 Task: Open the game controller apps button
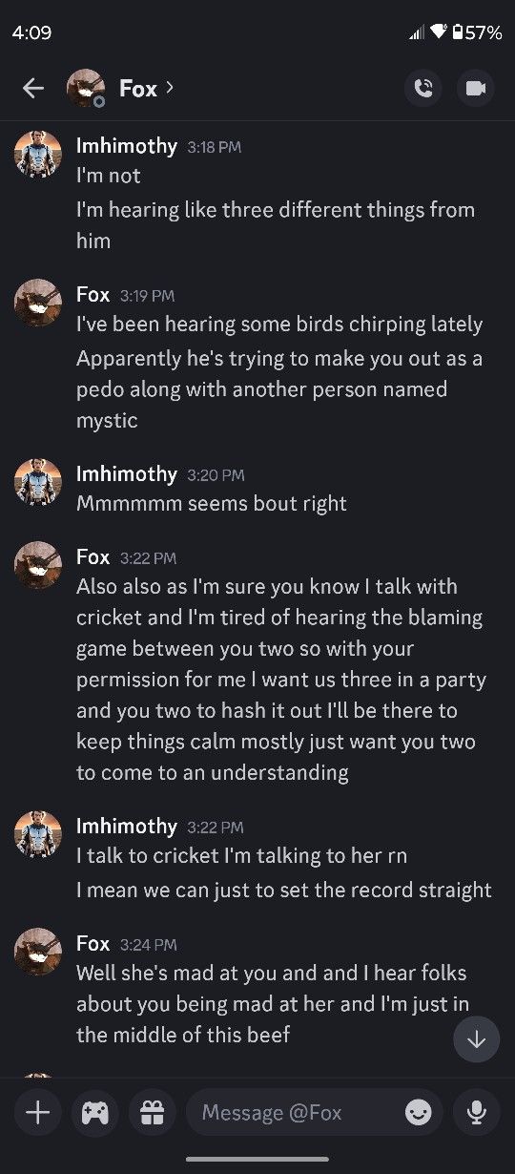(94, 1113)
